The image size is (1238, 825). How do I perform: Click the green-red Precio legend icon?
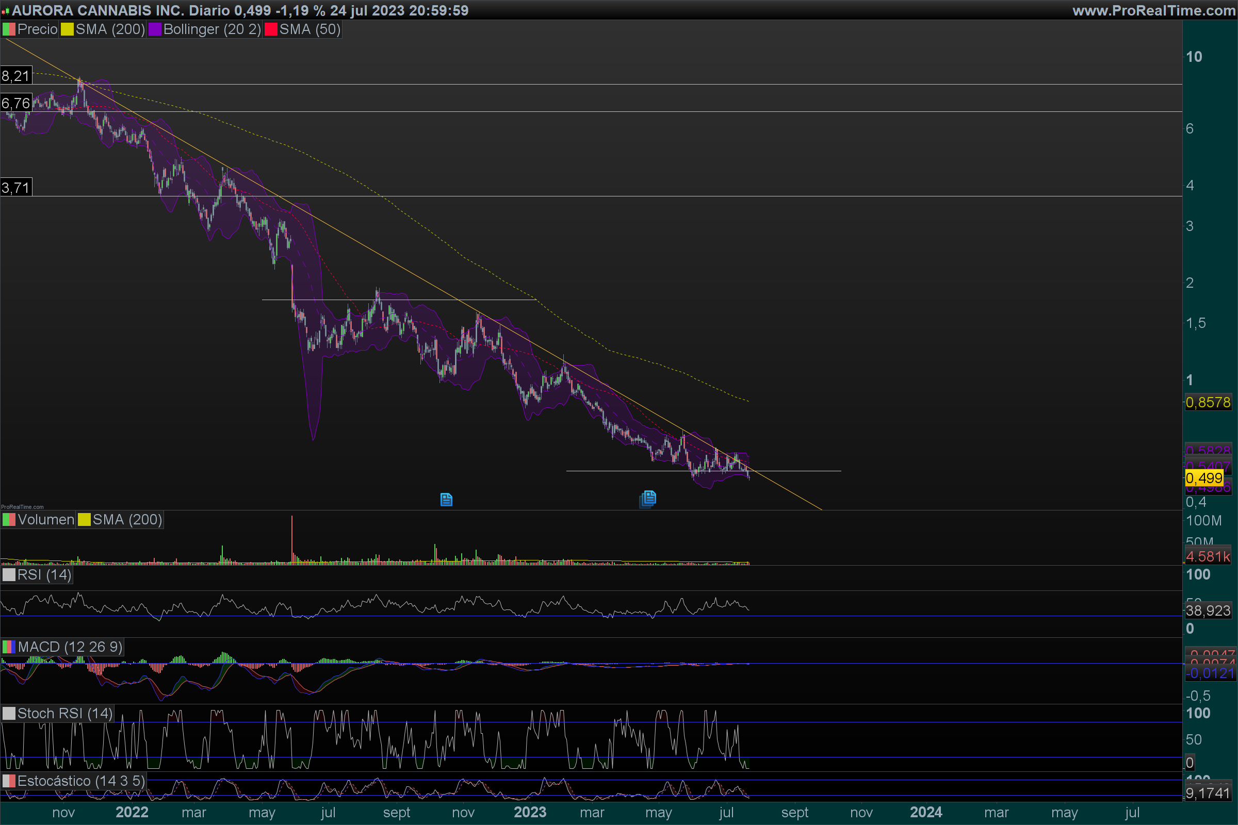coord(9,29)
